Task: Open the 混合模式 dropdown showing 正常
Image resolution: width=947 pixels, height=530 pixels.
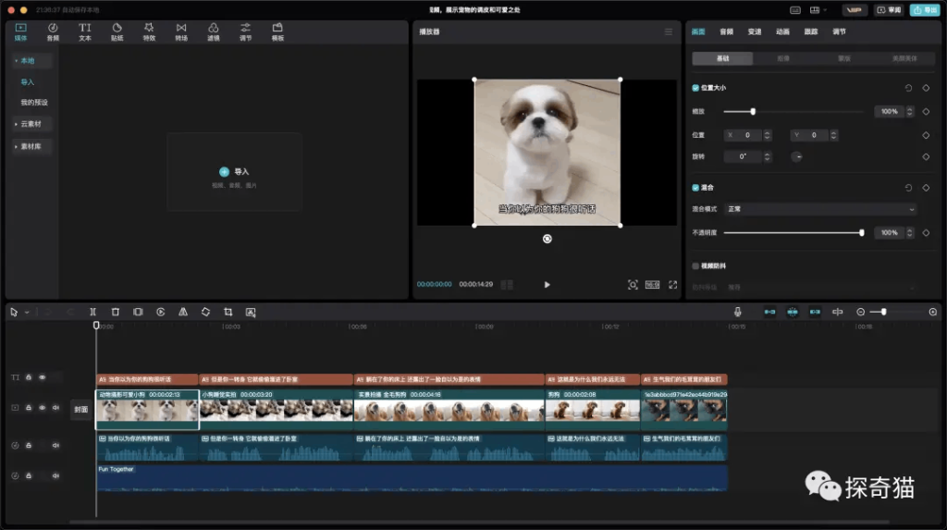Action: click(819, 209)
